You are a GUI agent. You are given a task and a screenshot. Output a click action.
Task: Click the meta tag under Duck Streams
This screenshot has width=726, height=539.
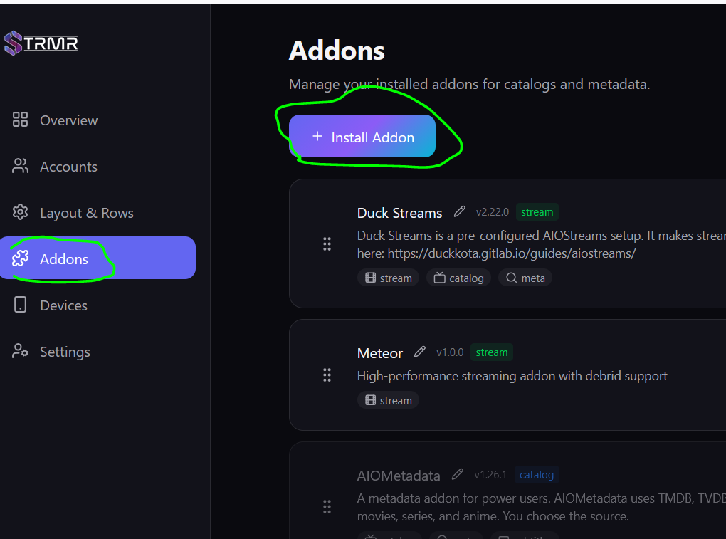coord(525,278)
